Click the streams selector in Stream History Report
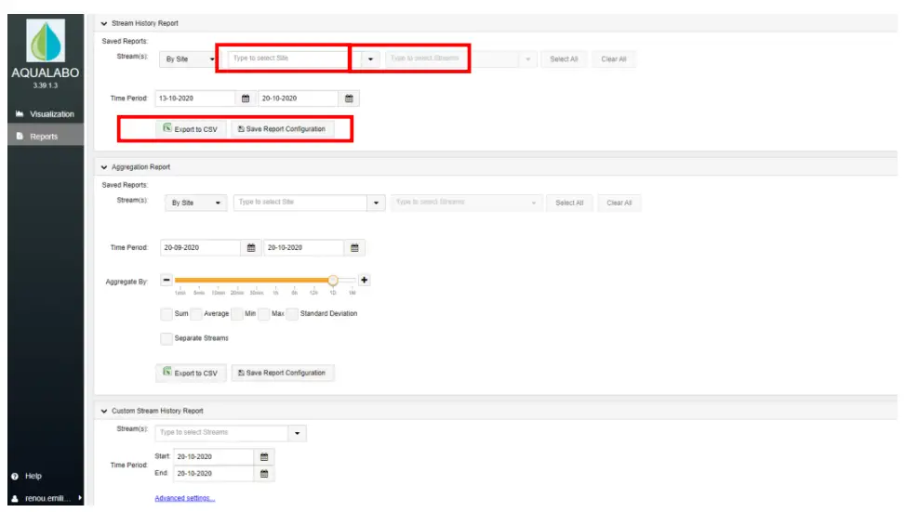This screenshot has height=512, width=905. (x=460, y=59)
